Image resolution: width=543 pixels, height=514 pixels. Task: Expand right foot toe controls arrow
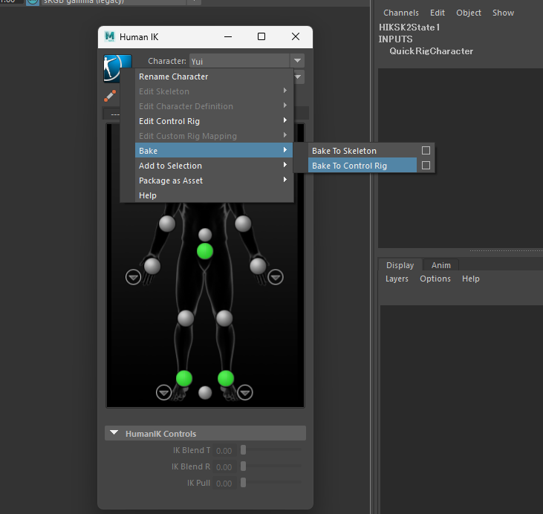(164, 392)
